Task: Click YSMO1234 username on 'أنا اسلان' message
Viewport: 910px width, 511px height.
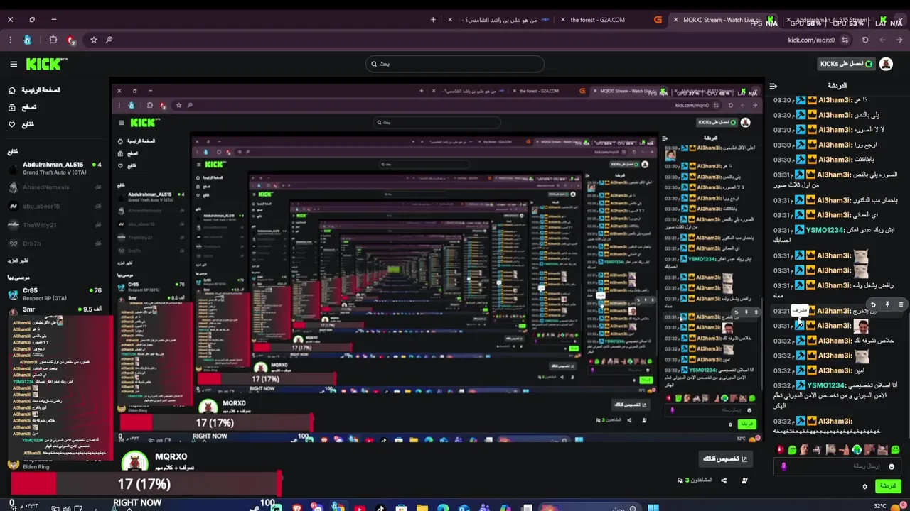Action: pyautogui.click(x=826, y=385)
